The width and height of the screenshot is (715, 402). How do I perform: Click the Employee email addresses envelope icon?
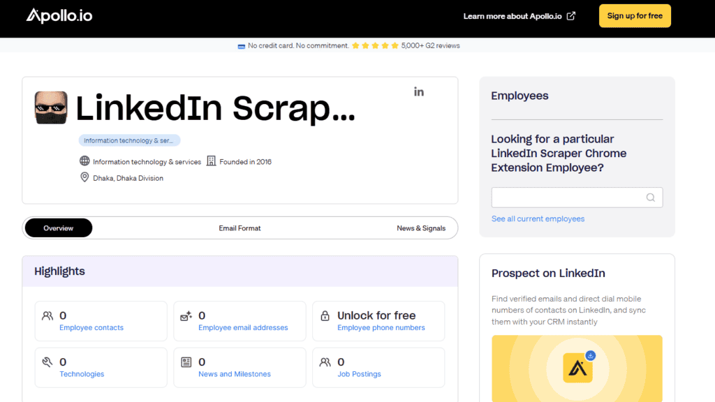point(186,315)
